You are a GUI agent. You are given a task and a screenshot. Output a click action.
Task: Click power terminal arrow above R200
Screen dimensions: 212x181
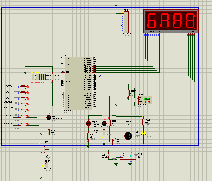pos(129,86)
